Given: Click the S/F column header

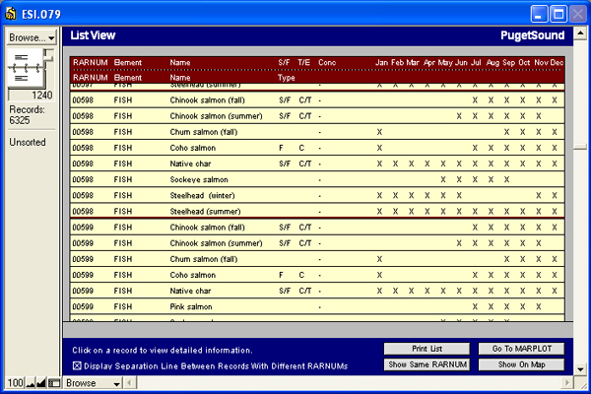Looking at the screenshot, I should tap(284, 63).
